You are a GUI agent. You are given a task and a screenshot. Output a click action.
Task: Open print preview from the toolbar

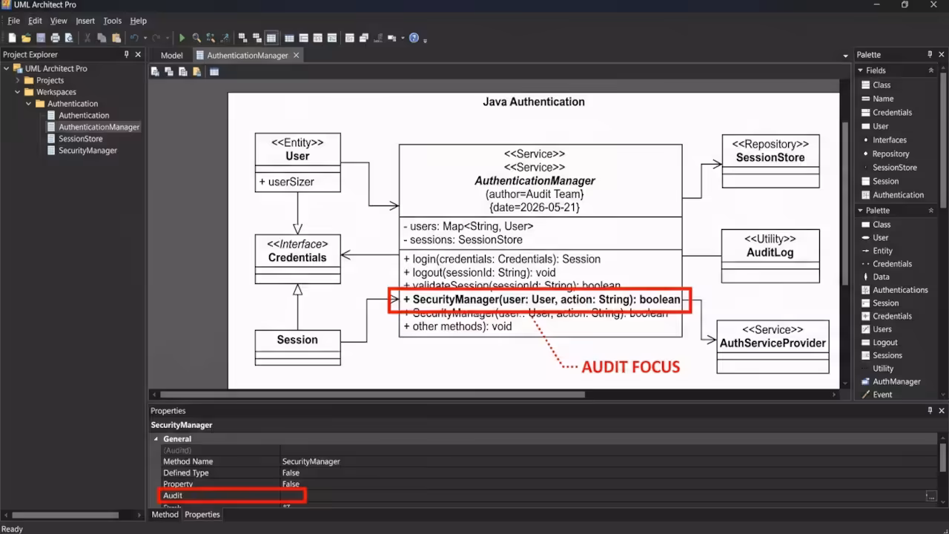[x=69, y=38]
